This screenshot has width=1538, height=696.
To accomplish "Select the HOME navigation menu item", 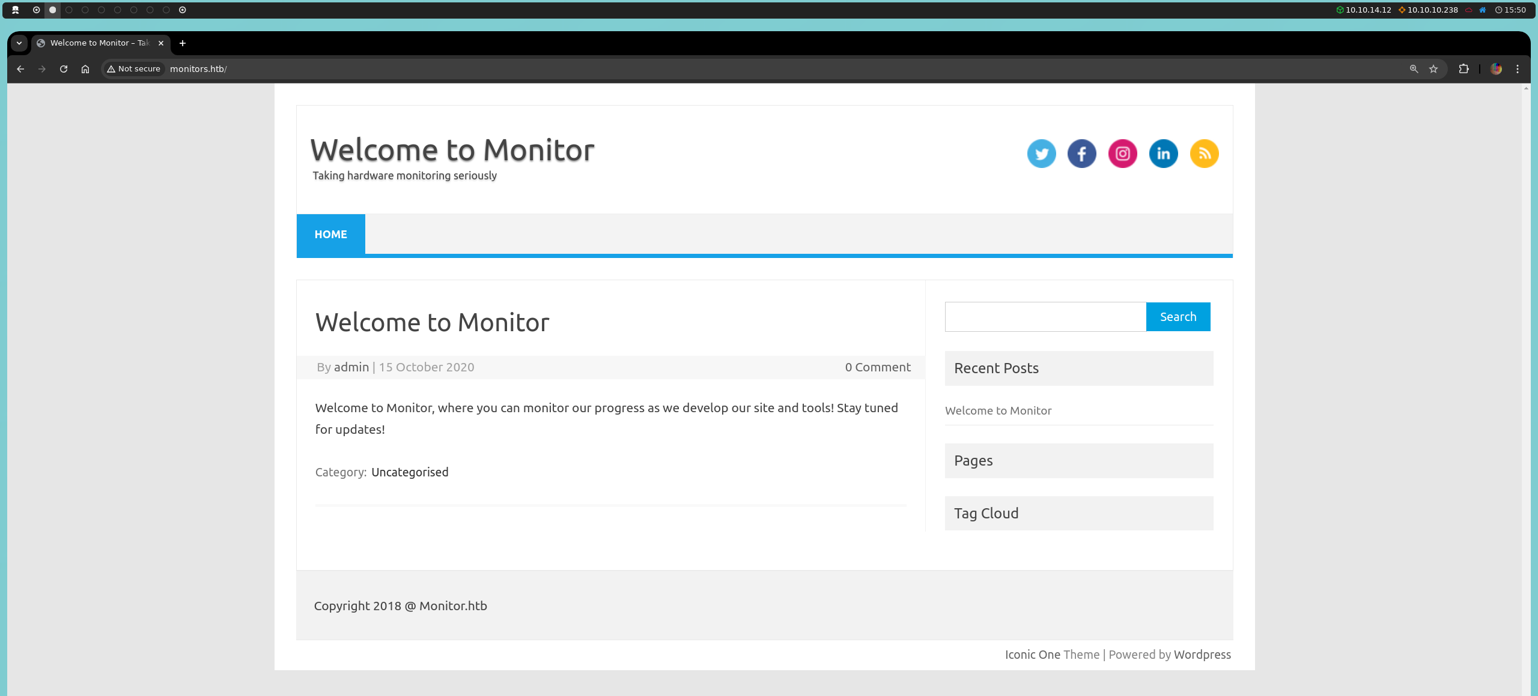I will click(x=330, y=235).
